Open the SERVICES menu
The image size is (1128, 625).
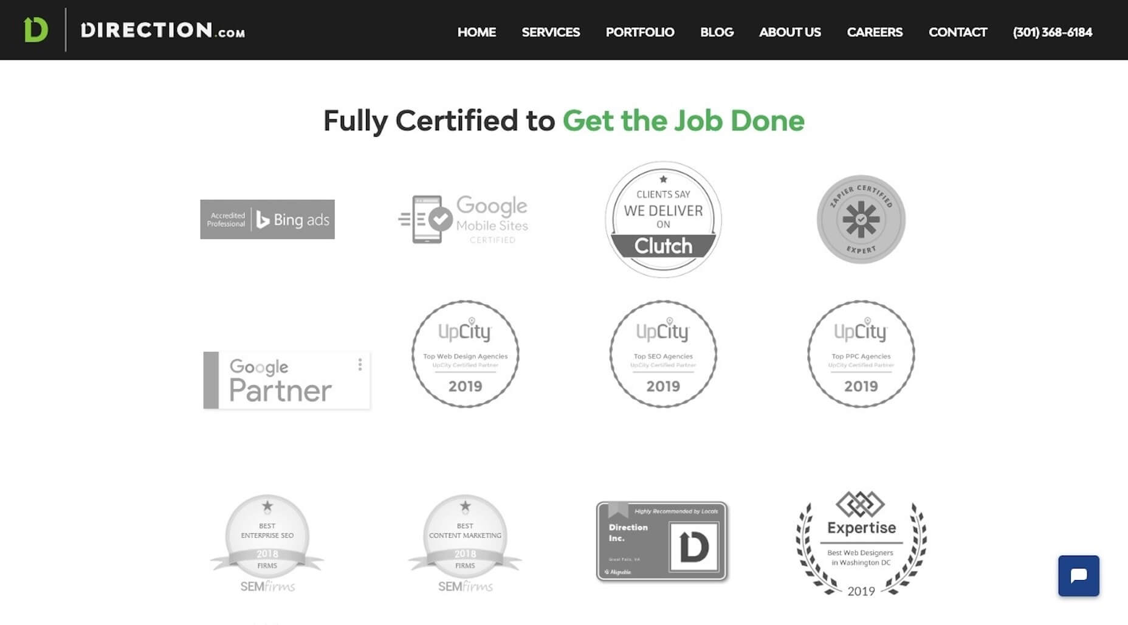point(551,32)
